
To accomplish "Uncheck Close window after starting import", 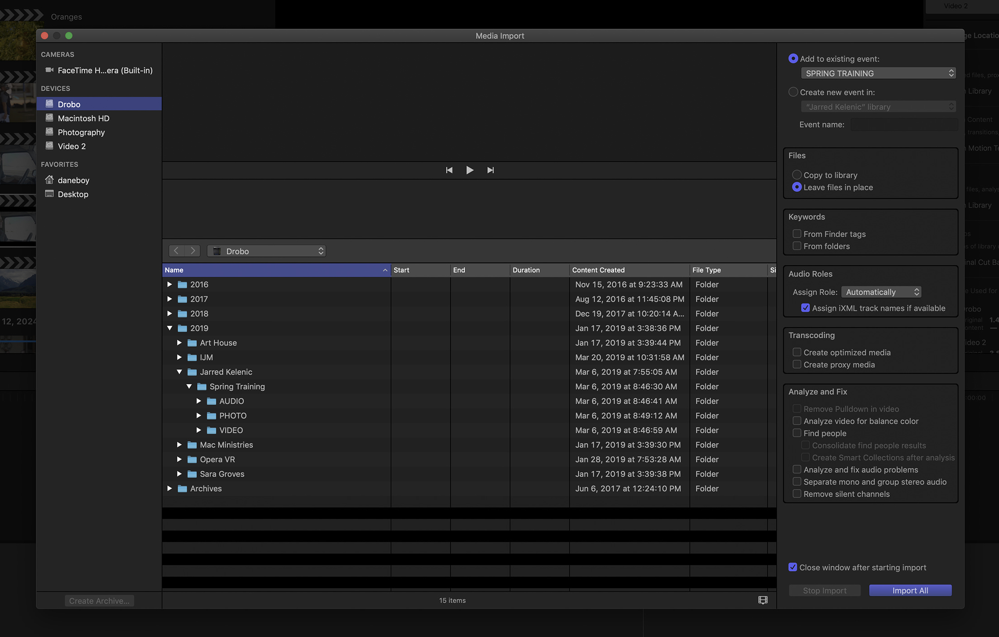I will point(792,567).
